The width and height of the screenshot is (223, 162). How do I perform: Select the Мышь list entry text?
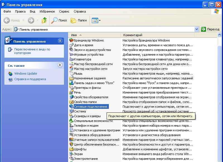(78, 73)
